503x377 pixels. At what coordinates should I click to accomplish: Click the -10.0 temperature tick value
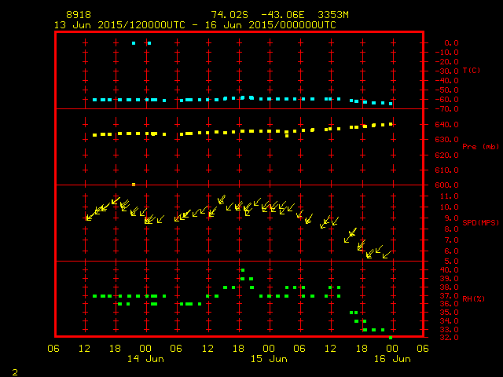click(x=447, y=53)
